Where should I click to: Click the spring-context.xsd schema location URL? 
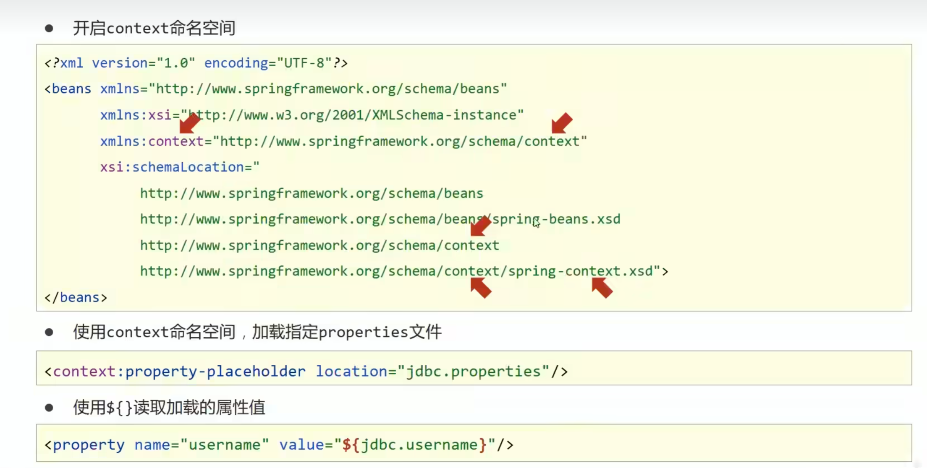tap(396, 271)
